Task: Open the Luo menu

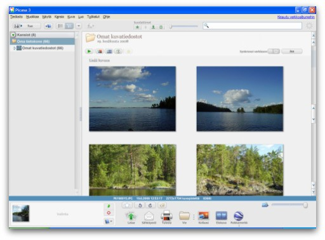Action: [81, 17]
